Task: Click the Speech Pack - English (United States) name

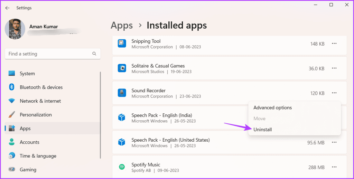Action: pyautogui.click(x=170, y=140)
